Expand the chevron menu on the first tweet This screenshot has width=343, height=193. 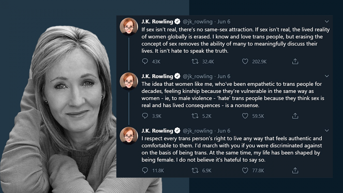[x=327, y=21]
